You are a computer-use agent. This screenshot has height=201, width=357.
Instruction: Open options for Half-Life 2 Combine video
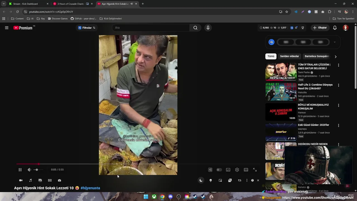click(x=339, y=85)
